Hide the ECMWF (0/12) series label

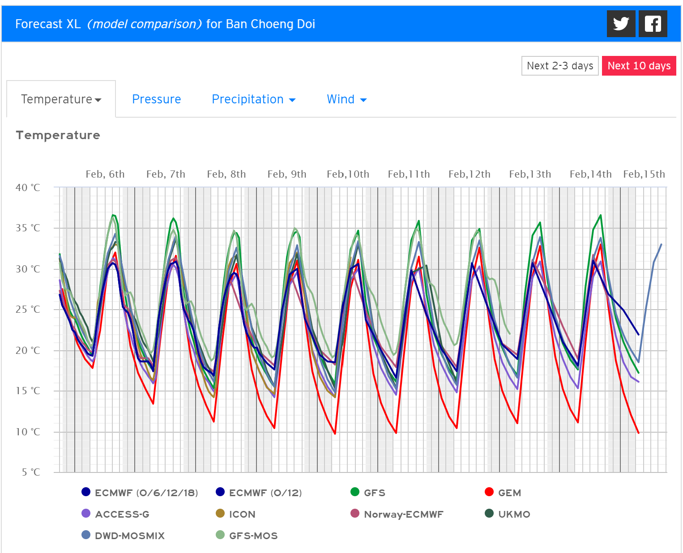265,493
